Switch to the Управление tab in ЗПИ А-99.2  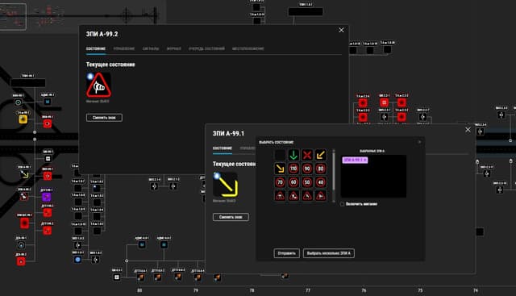(124, 48)
